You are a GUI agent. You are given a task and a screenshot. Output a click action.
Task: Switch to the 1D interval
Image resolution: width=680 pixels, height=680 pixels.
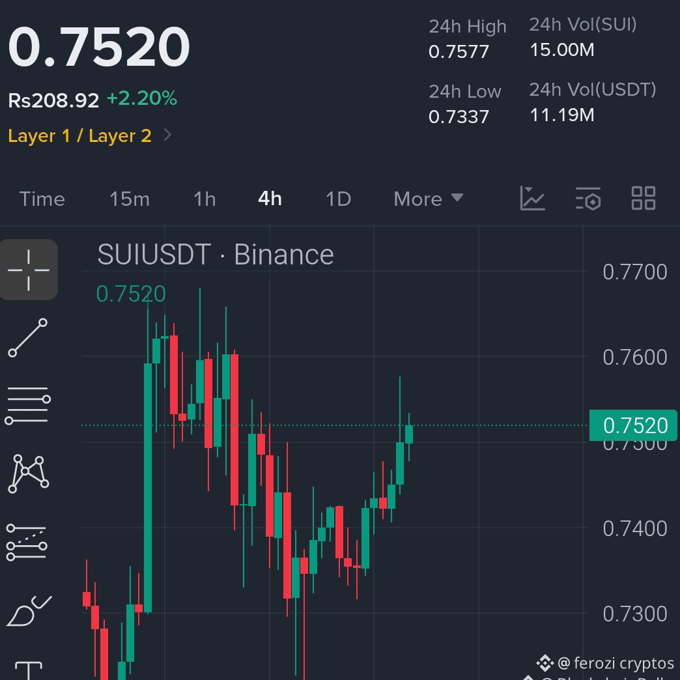(338, 199)
